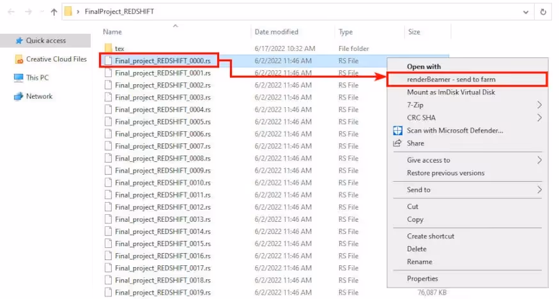The width and height of the screenshot is (559, 299).
Task: Expand the Send to submenu
Action: pos(468,190)
